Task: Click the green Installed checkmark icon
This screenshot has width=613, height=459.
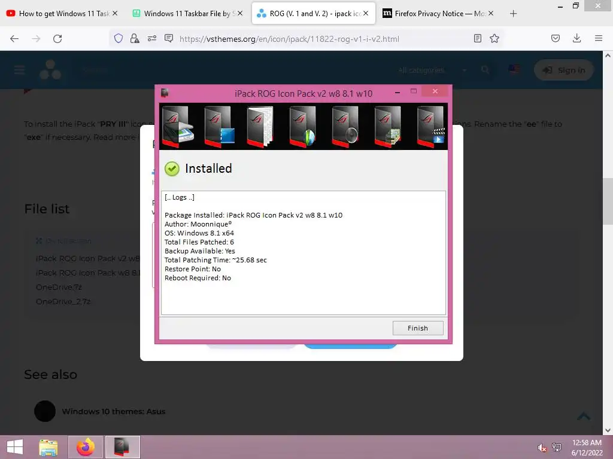Action: [x=172, y=169]
